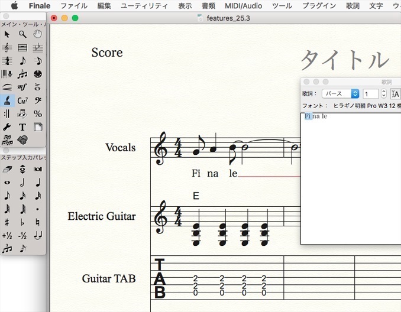Open the ファイル menu
Image resolution: width=401 pixels, height=312 pixels.
click(x=74, y=6)
